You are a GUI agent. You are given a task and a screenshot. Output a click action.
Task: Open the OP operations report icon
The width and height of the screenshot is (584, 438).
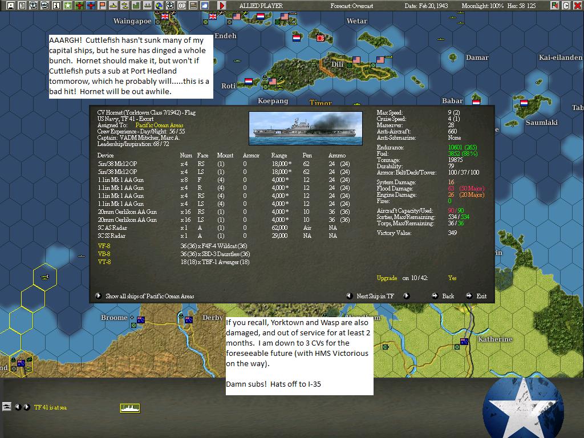click(x=182, y=6)
